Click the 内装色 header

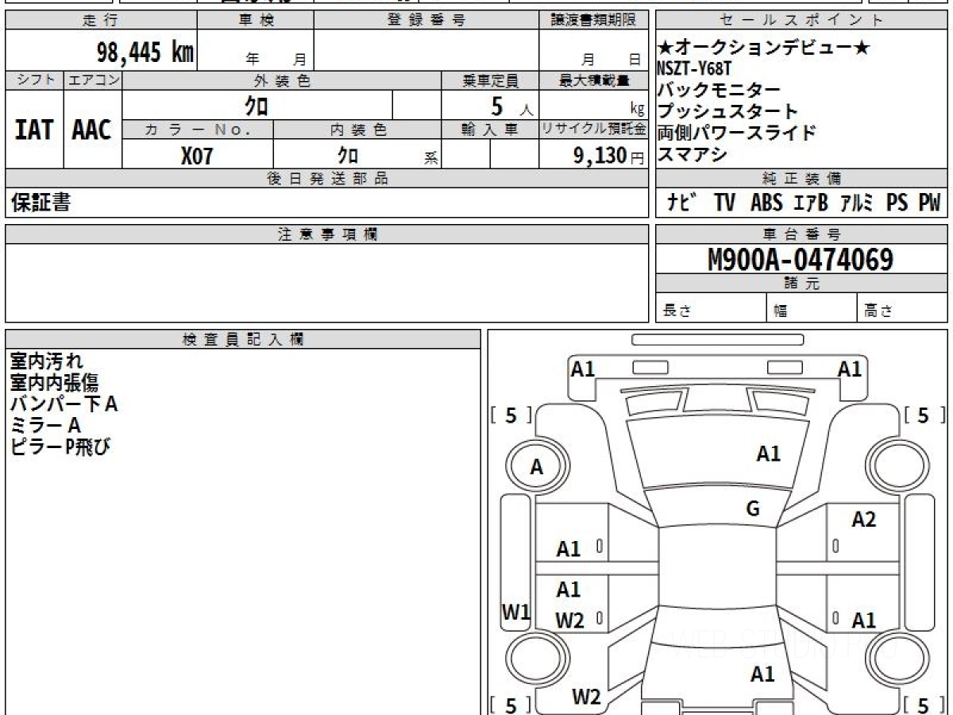[357, 129]
